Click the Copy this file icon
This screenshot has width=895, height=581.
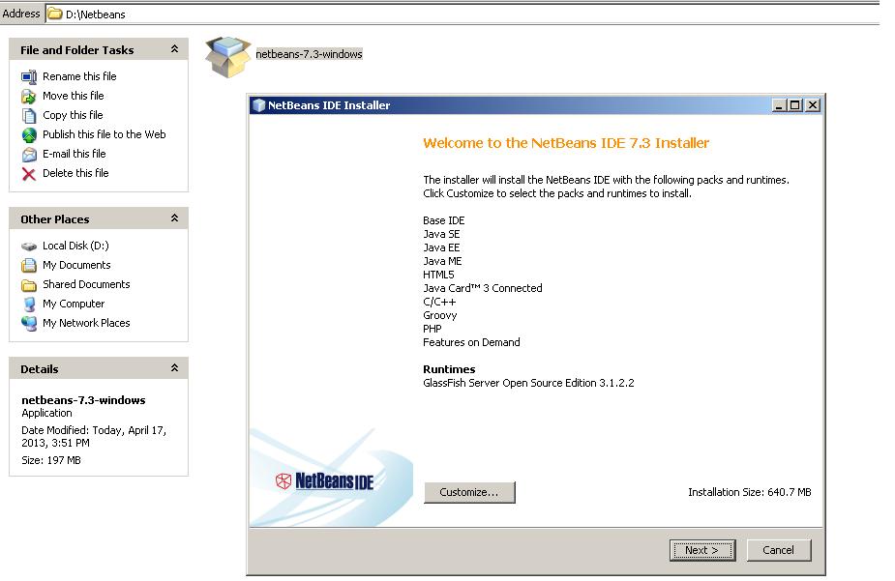tap(29, 115)
